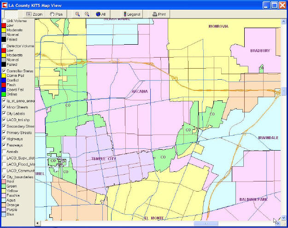The image size is (288, 228).
Task: Uncheck the Controller Status layer
Action: coord(4,71)
